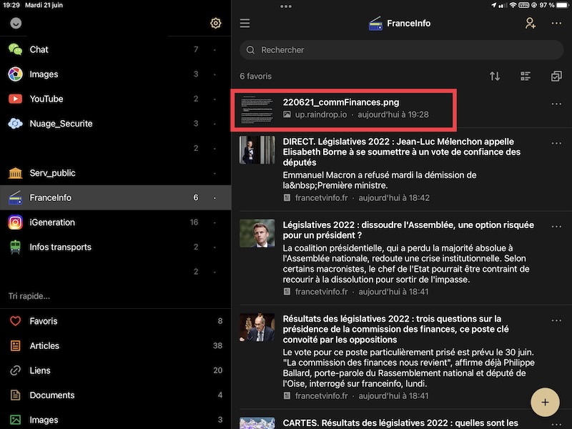Filter by Documents type
Viewport: 572px width, 429px height.
pos(115,395)
